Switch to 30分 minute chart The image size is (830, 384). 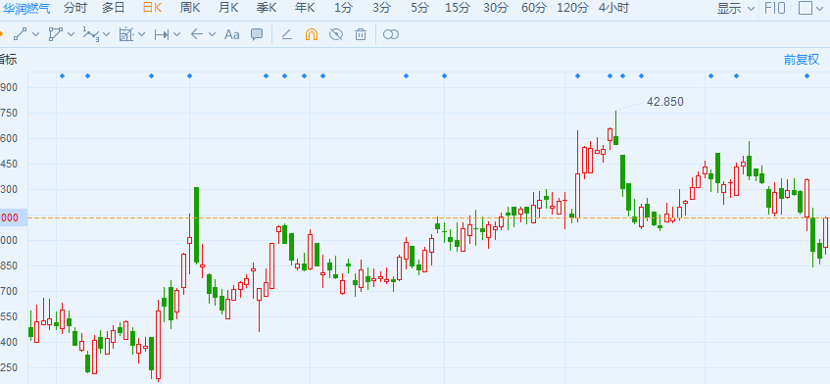click(496, 8)
